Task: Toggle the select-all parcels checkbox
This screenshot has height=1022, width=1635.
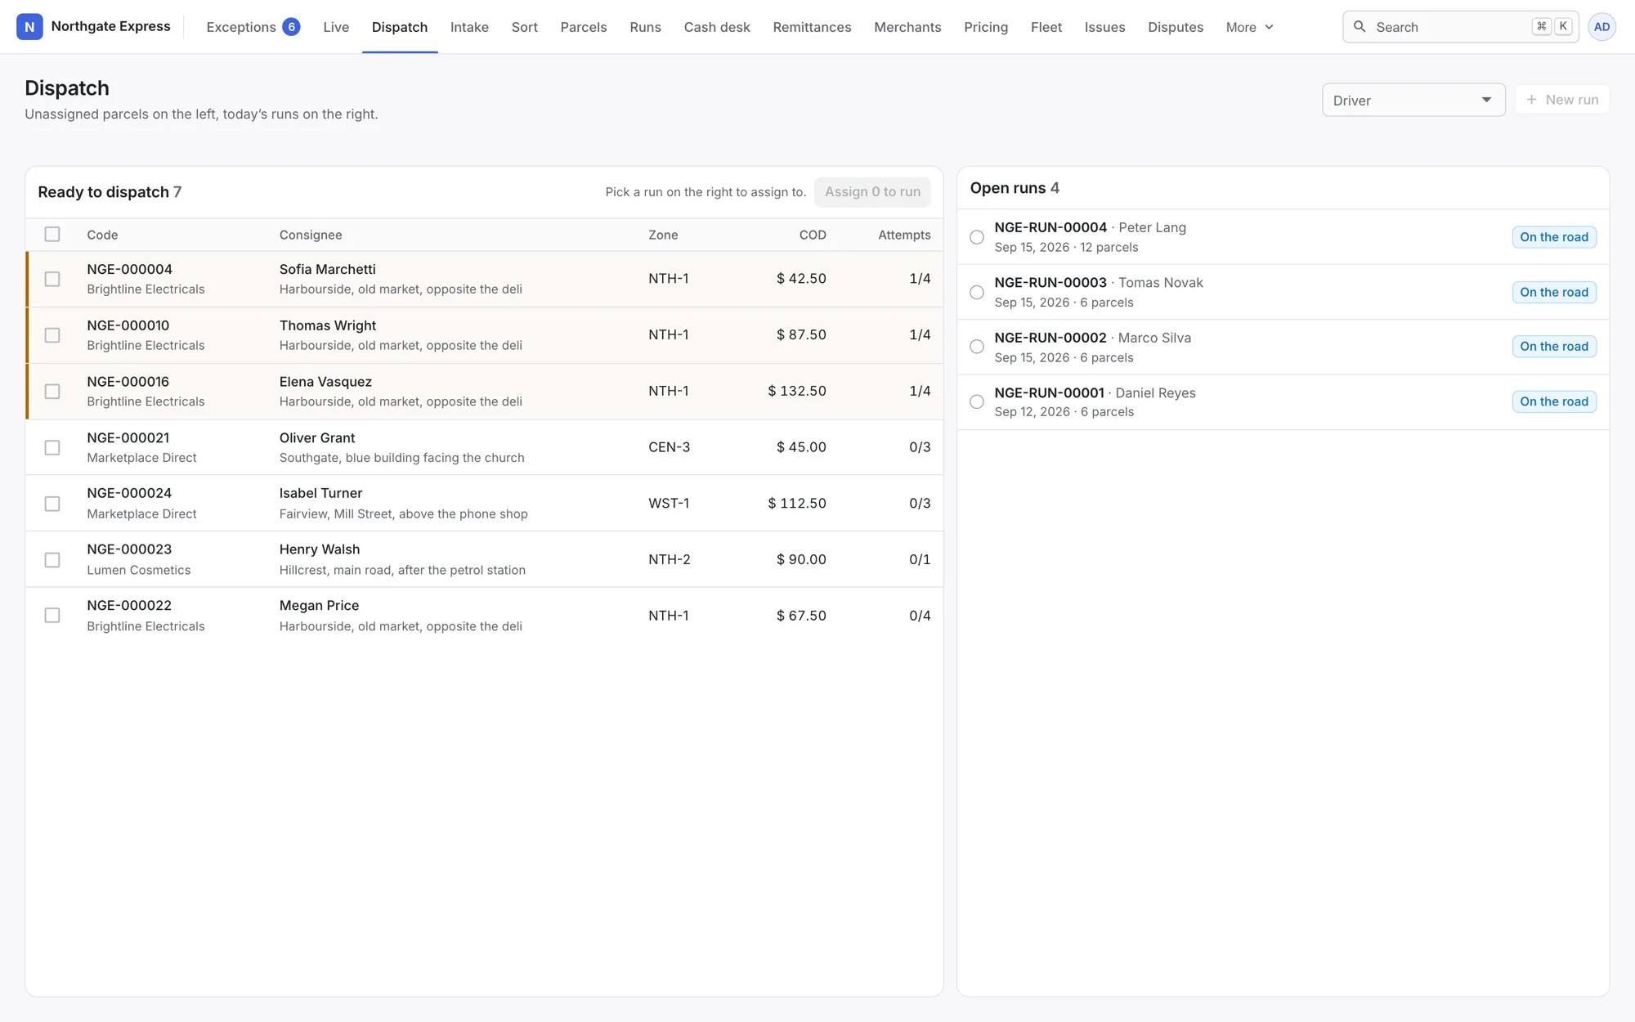Action: point(52,235)
